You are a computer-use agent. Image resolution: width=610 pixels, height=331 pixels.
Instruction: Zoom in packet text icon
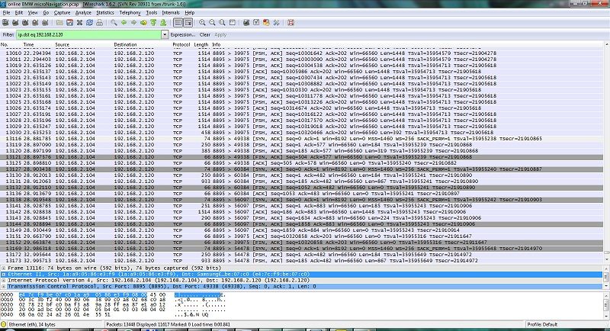(x=202, y=23)
